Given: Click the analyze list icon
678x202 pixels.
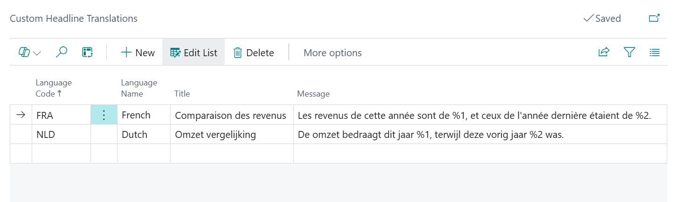Looking at the screenshot, I should [87, 52].
